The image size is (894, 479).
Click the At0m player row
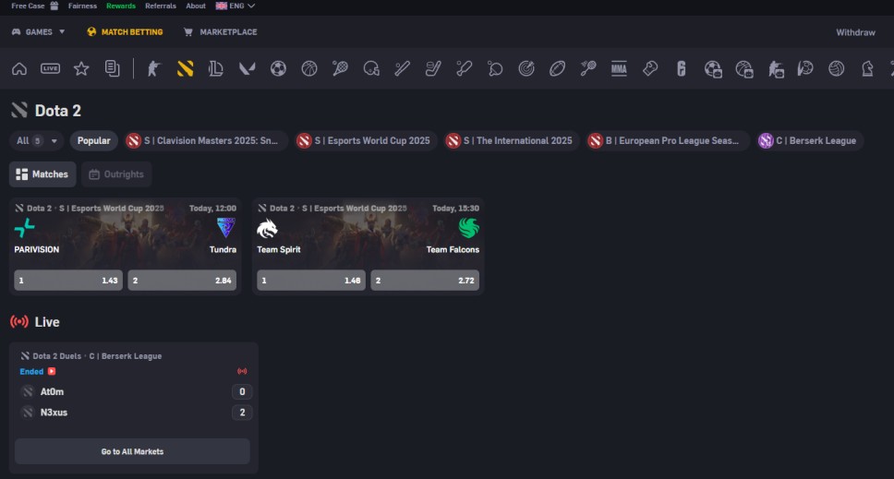(136, 392)
